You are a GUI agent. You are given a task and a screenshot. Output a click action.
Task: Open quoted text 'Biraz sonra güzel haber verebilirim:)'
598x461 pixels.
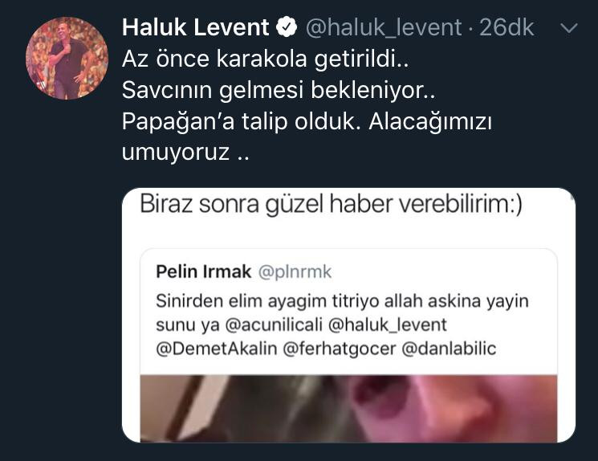[331, 205]
